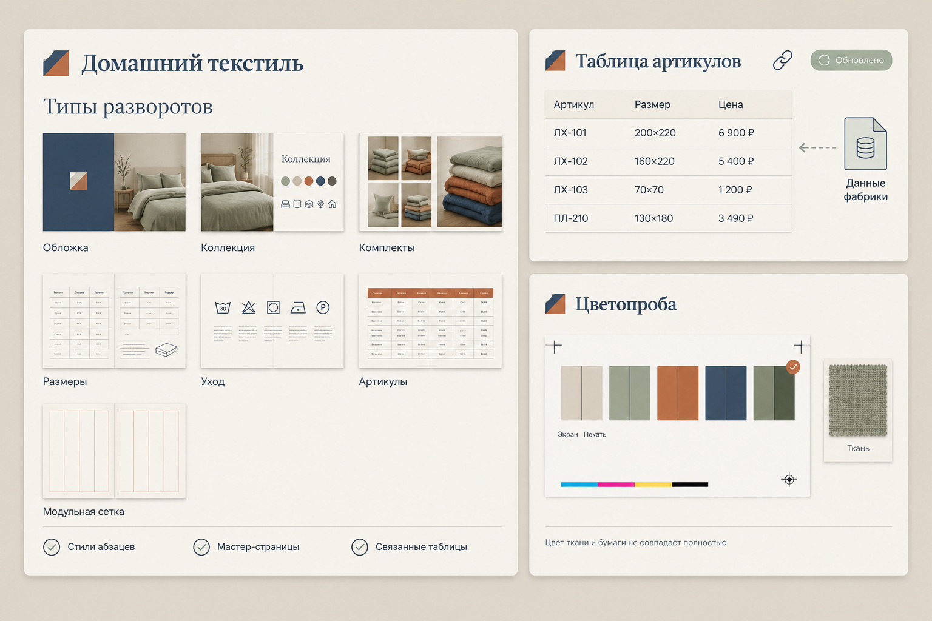Open the Модульная сетка spread thumbnail

(x=114, y=451)
